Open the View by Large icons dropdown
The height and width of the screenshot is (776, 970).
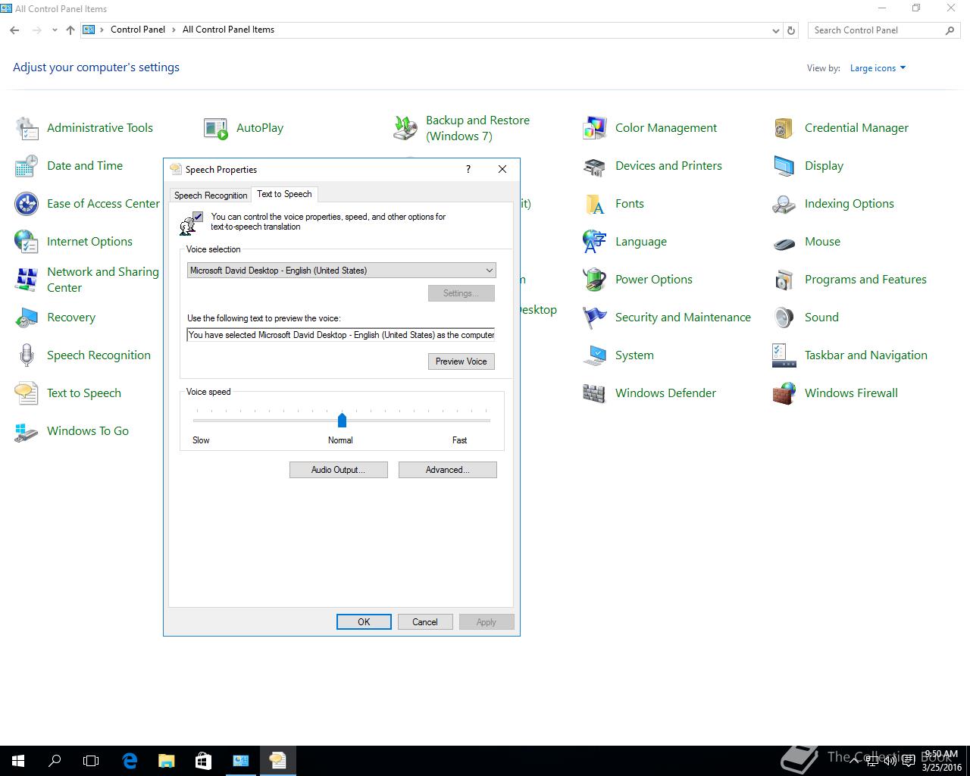878,68
